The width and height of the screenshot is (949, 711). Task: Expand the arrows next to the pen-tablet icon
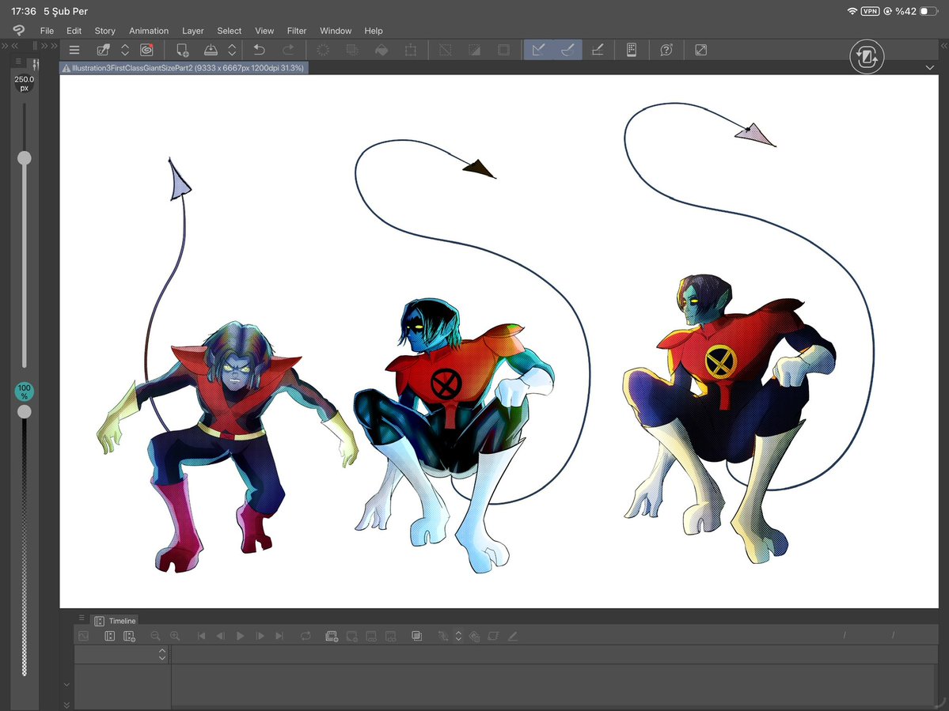(x=125, y=50)
